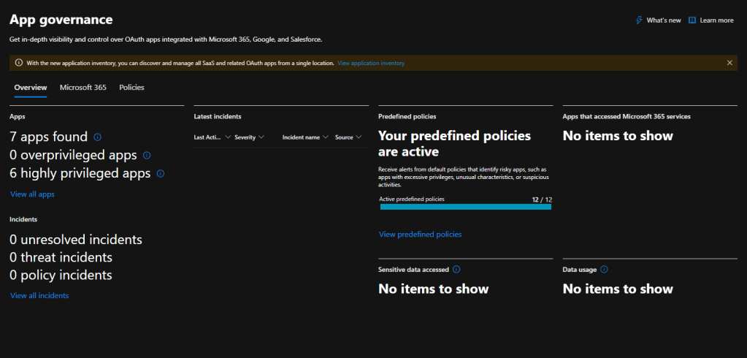The height and width of the screenshot is (358, 747).
Task: Follow the View all incidents link
Action: click(x=39, y=296)
